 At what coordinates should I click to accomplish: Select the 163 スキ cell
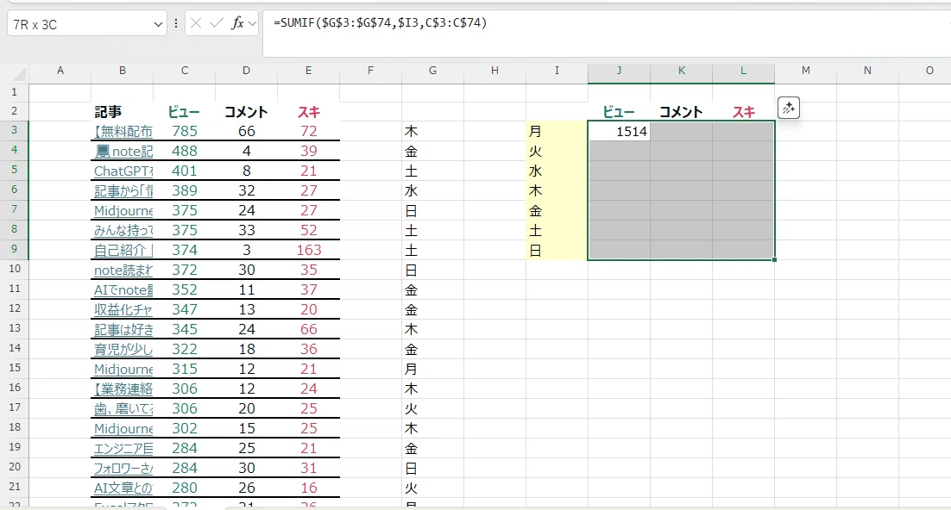(x=309, y=250)
